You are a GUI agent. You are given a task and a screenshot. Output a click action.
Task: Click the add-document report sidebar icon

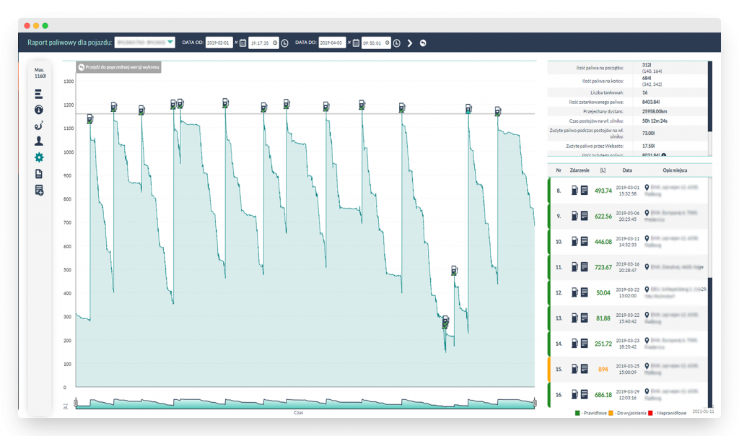[x=39, y=190]
